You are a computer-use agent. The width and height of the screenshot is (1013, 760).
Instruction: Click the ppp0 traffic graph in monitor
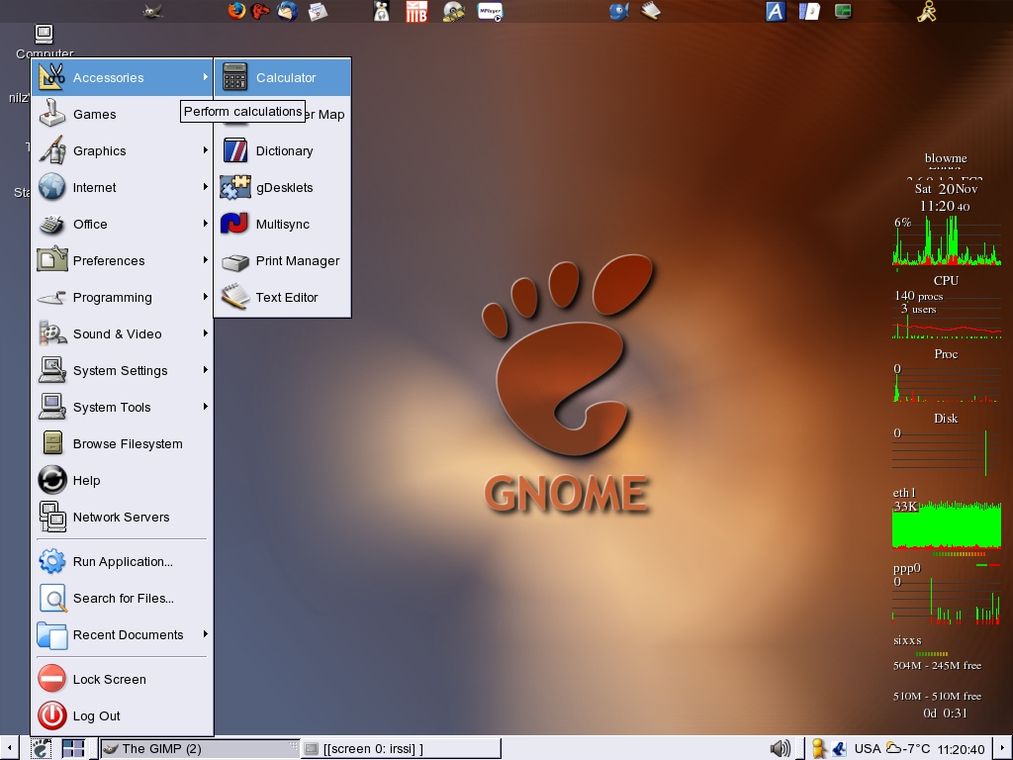click(947, 600)
